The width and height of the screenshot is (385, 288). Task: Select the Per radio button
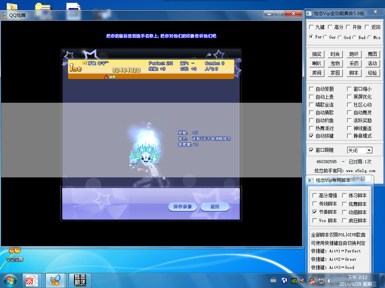coord(311,37)
